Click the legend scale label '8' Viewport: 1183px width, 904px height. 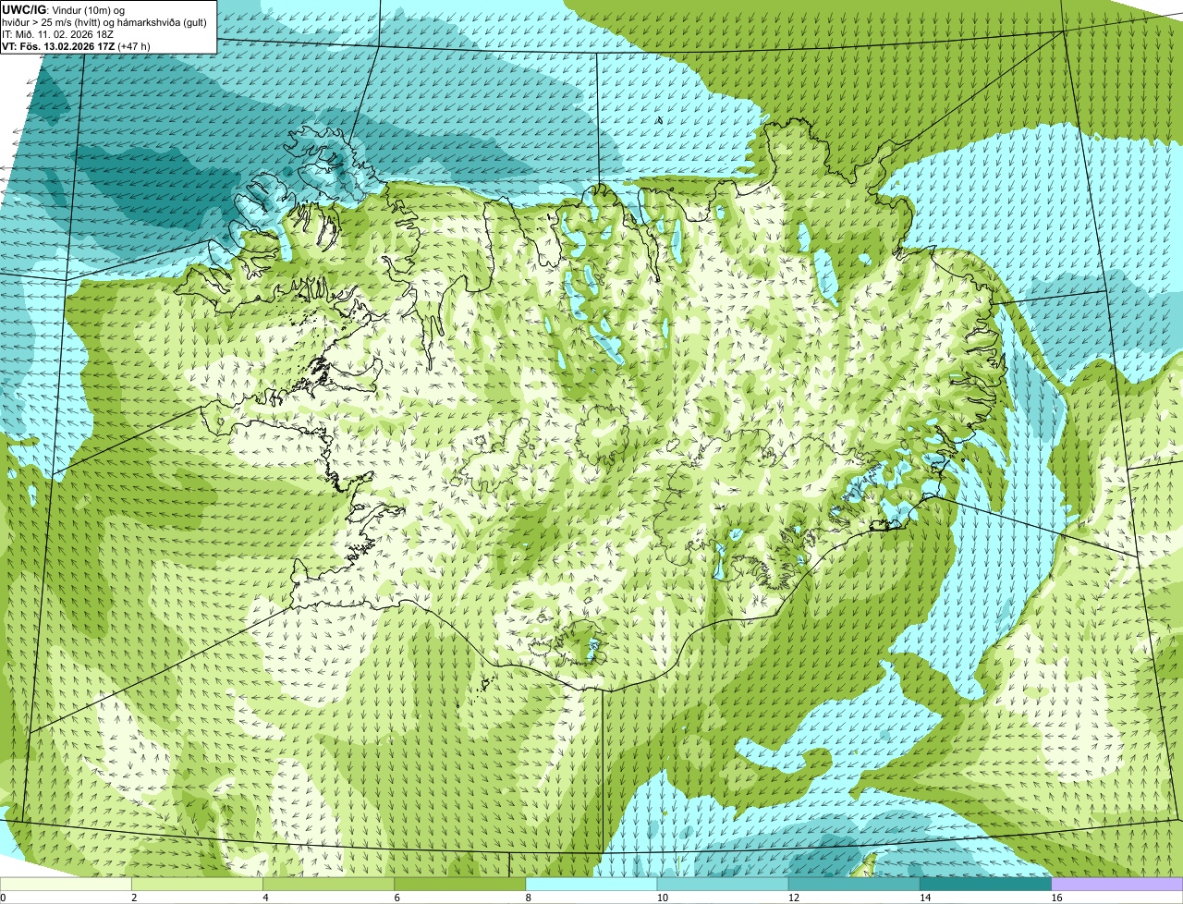coord(528,898)
